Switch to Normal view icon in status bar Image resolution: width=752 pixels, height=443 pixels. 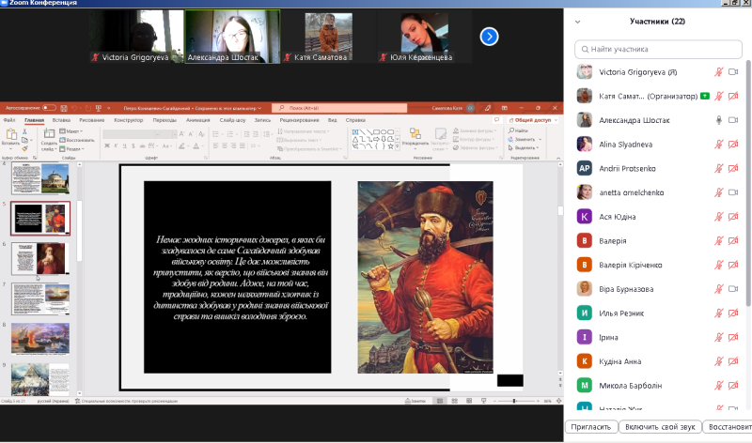[440, 401]
